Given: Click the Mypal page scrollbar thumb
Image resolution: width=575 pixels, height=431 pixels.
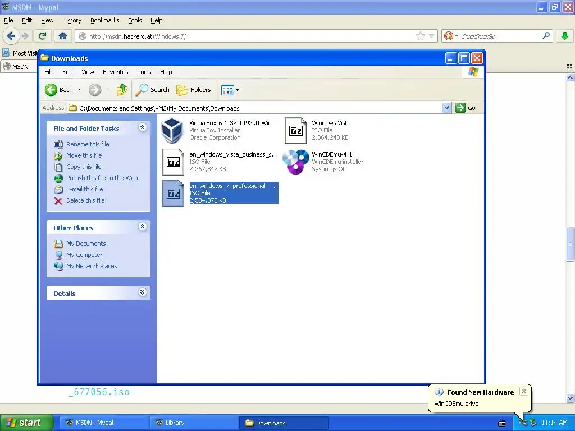Looking at the screenshot, I should 570,244.
